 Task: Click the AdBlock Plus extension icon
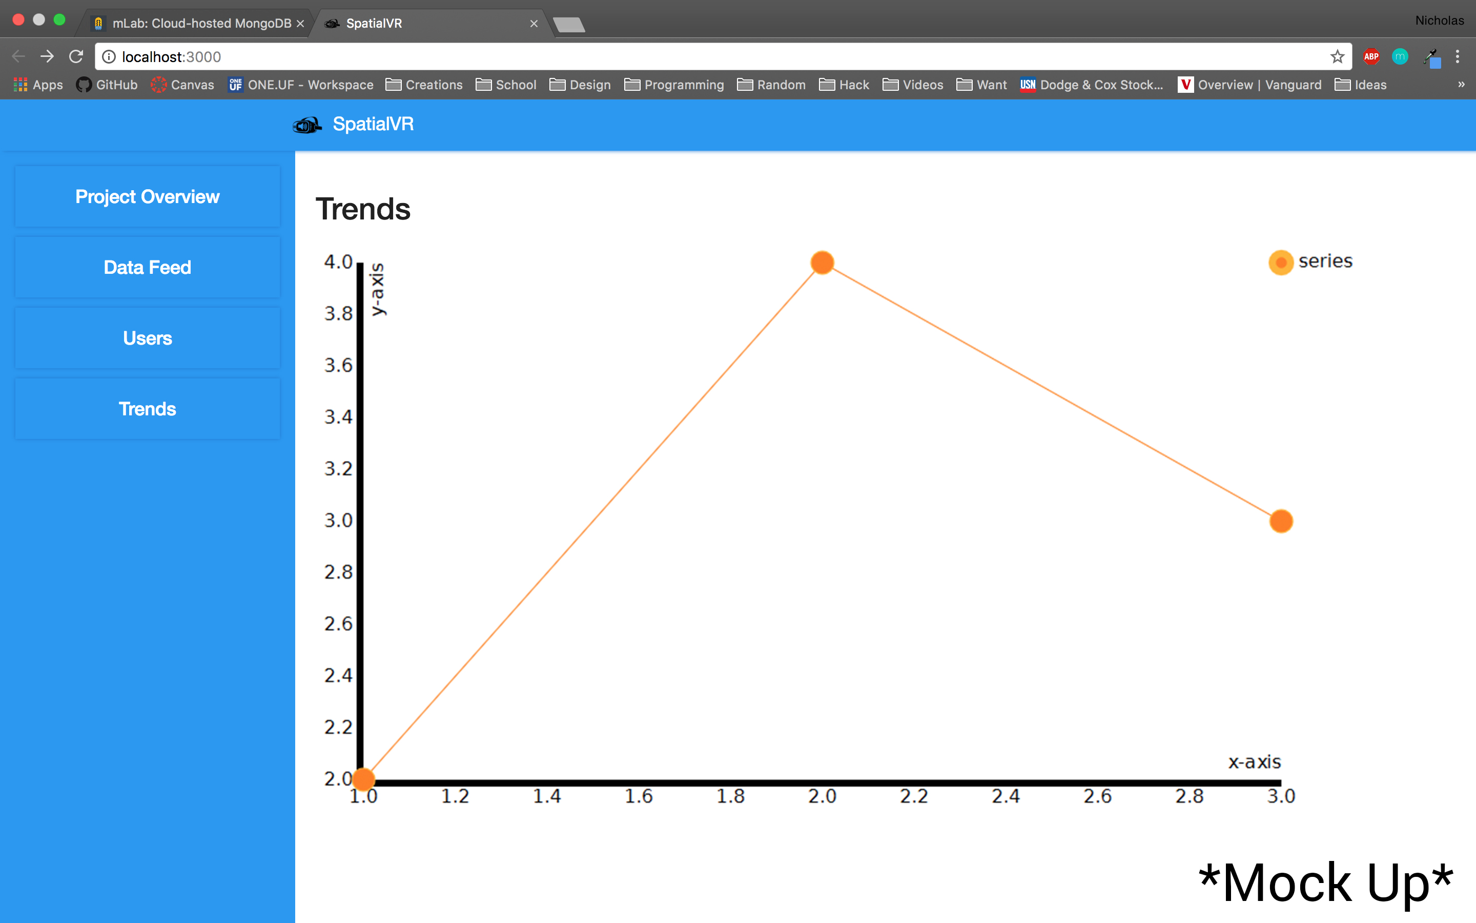pyautogui.click(x=1371, y=57)
